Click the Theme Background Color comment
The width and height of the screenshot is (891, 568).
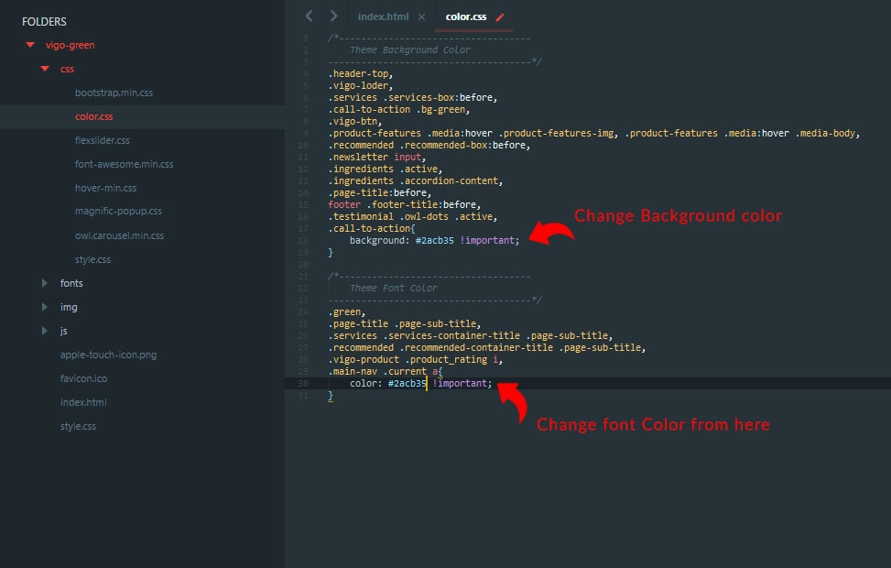(410, 50)
